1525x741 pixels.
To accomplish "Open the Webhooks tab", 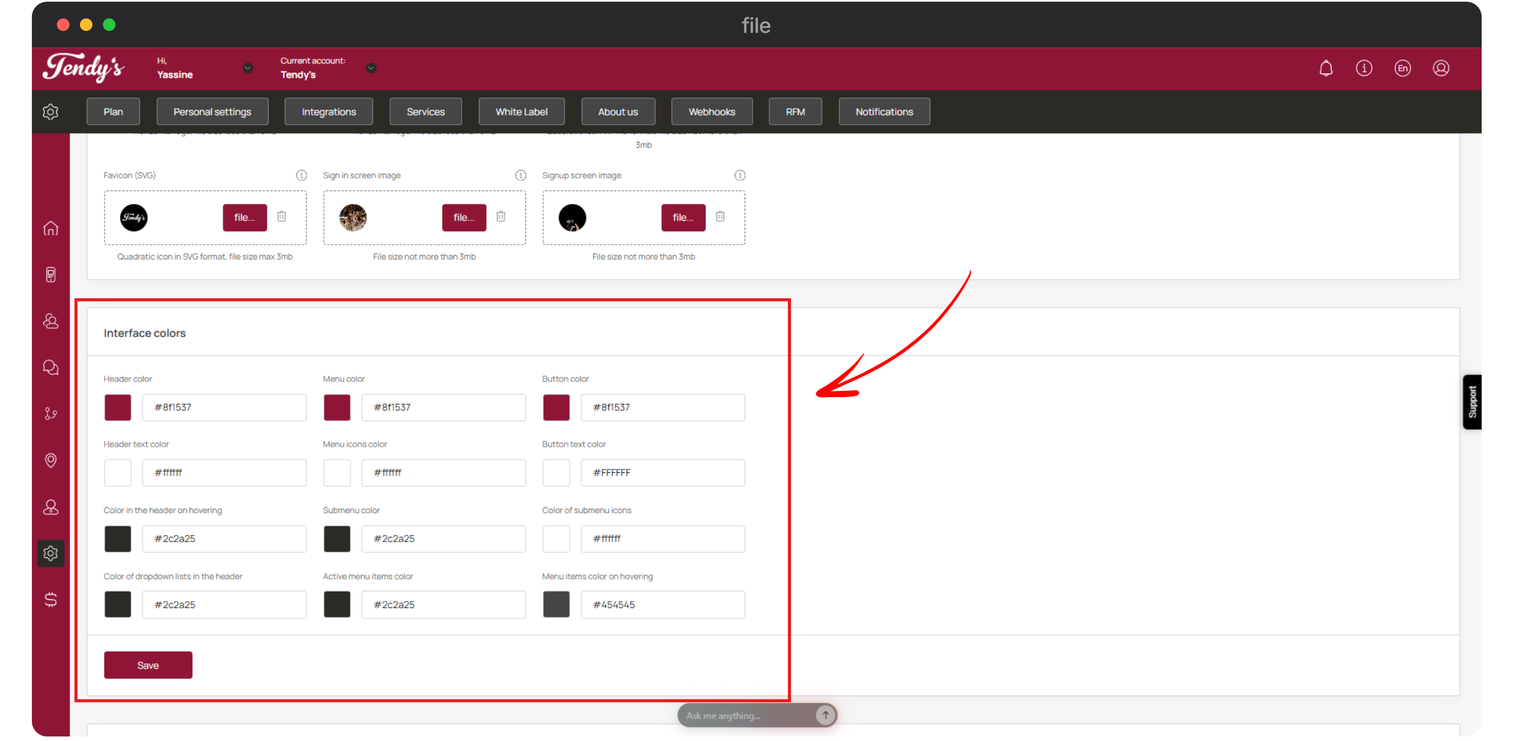I will [712, 112].
